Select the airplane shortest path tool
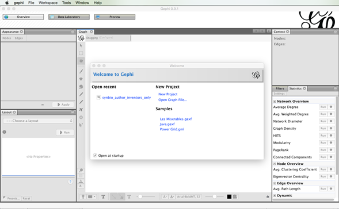Viewport: 339px width, 209px height. click(x=81, y=110)
